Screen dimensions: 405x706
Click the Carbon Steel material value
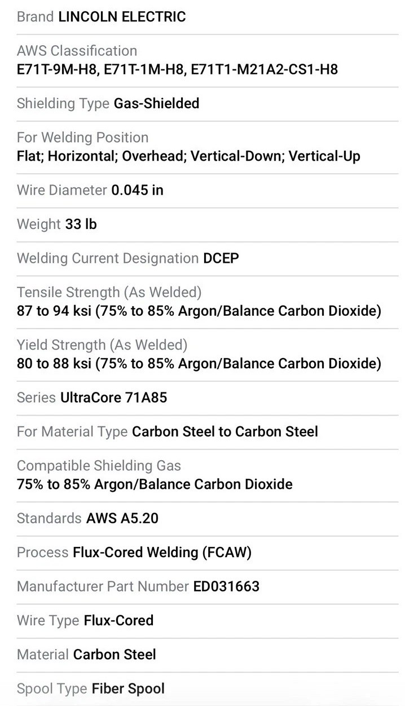(115, 655)
